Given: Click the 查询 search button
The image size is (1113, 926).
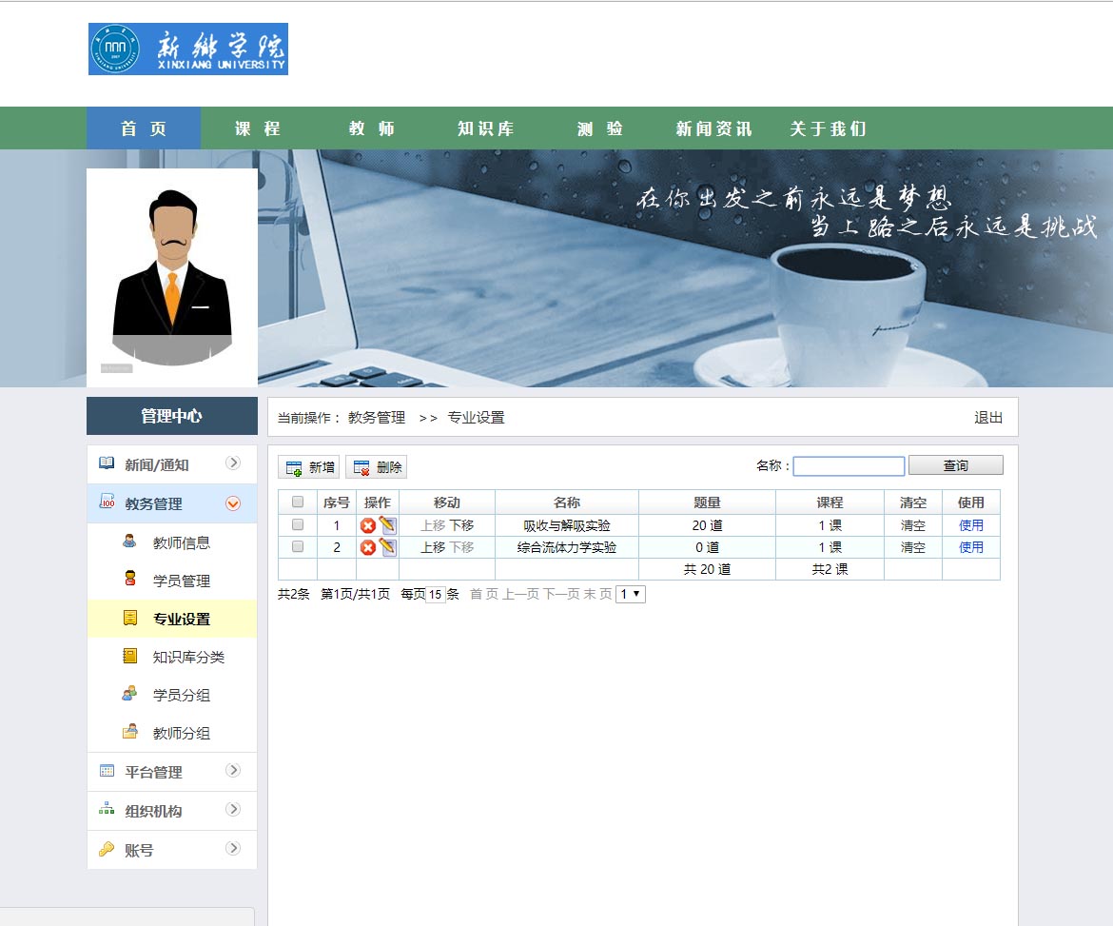Looking at the screenshot, I should pos(955,465).
